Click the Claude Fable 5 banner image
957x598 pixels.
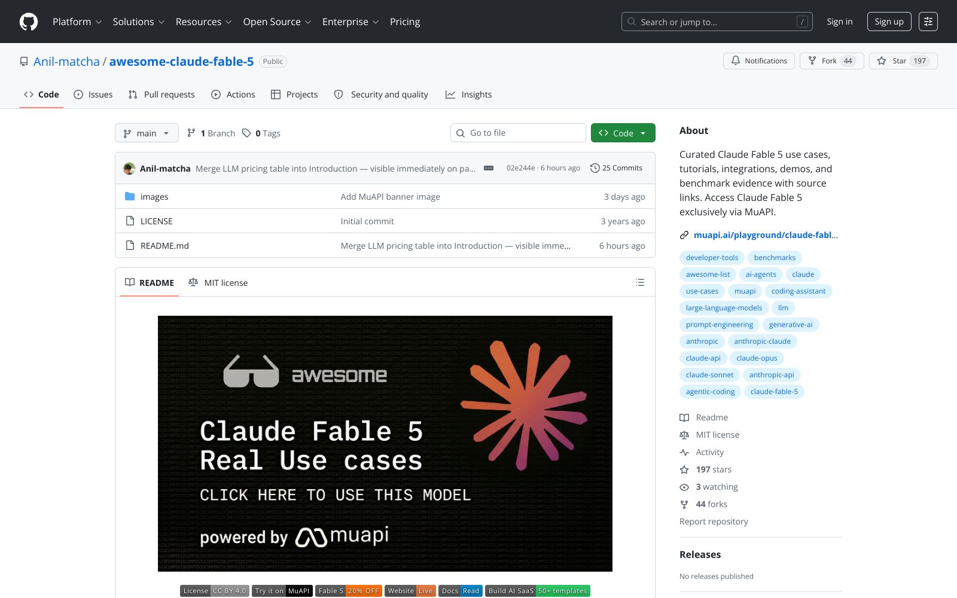point(385,444)
